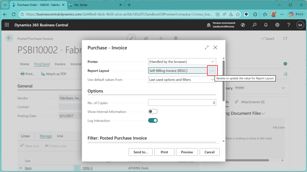307x172 pixels.
Task: Click the help question mark icon
Action: pyautogui.click(x=289, y=25)
